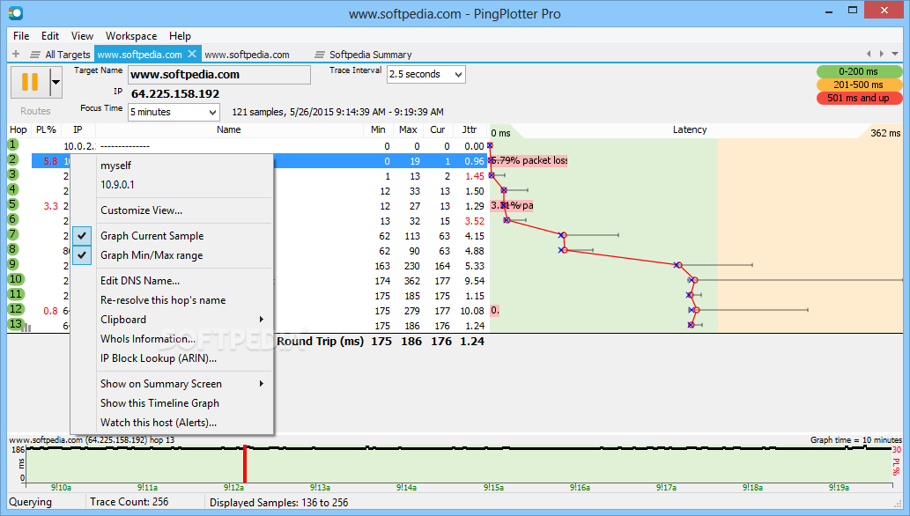Switch to the Softpedia Summary tab

click(364, 55)
